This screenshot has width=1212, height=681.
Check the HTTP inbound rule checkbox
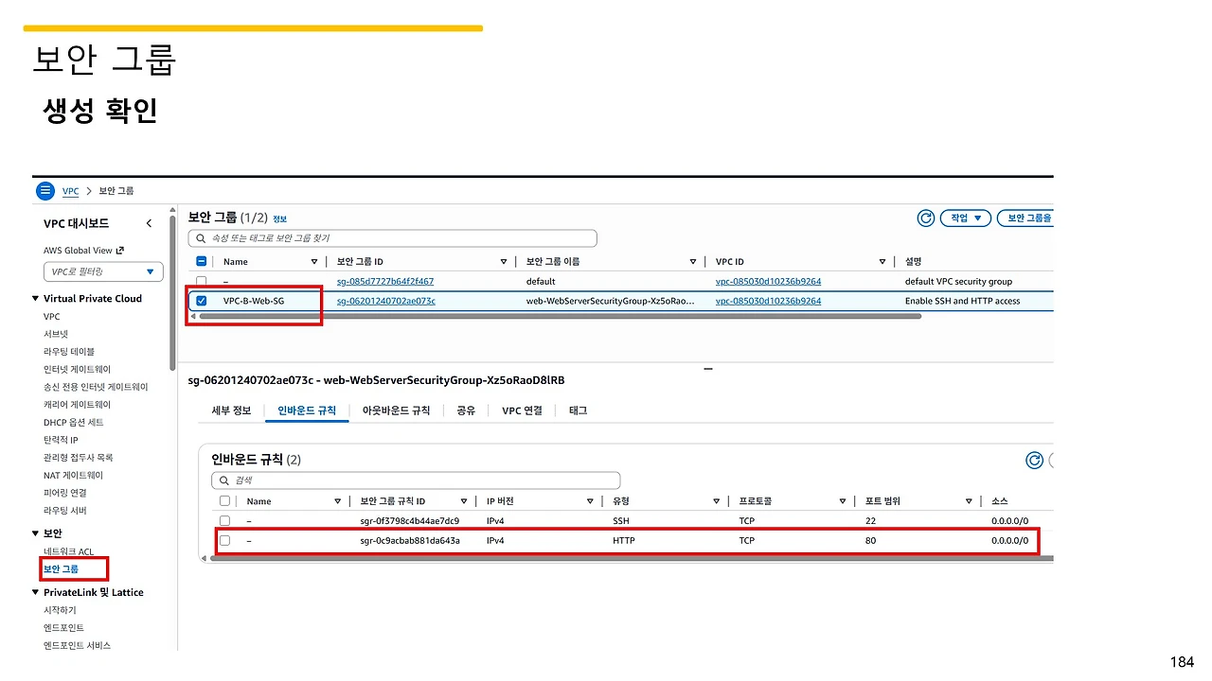pyautogui.click(x=224, y=541)
